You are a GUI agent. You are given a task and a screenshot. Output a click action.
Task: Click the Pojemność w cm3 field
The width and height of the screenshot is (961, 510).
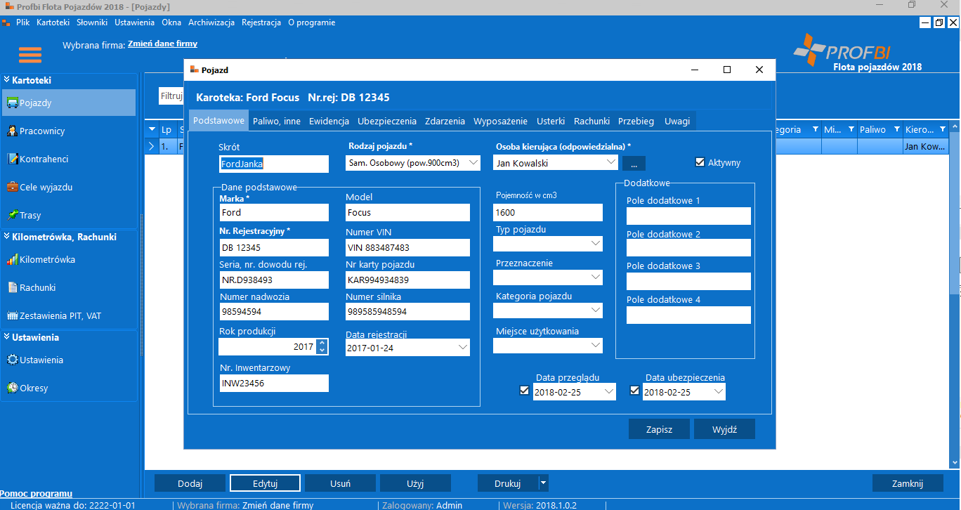click(548, 212)
